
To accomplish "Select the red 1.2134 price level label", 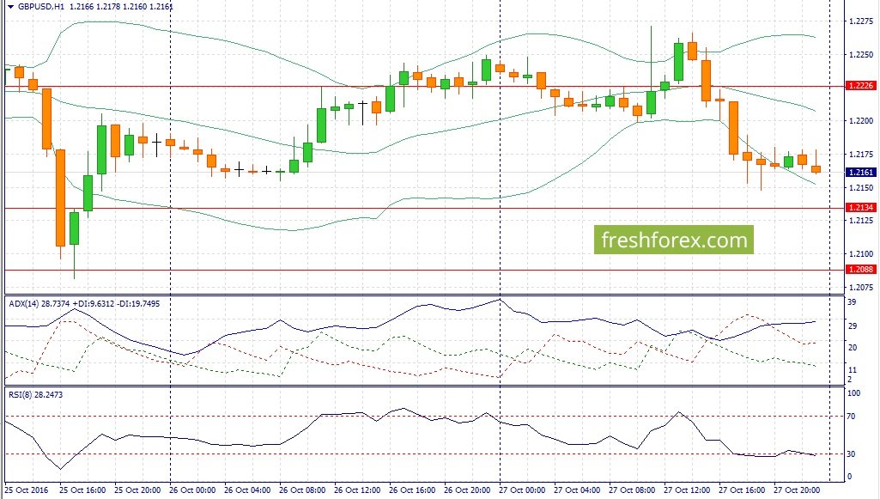I will (x=861, y=208).
